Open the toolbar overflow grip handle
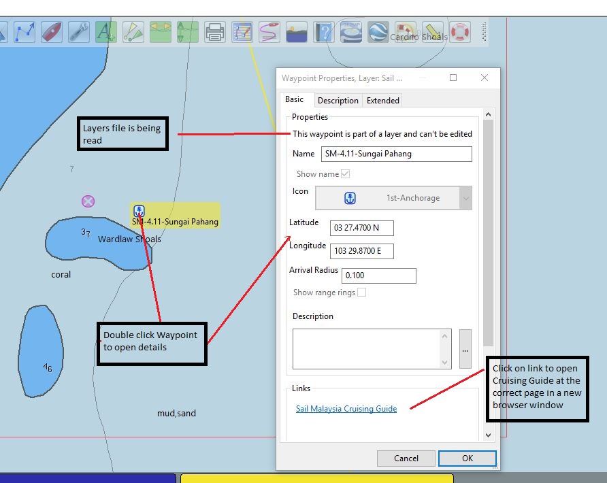 click(x=482, y=31)
